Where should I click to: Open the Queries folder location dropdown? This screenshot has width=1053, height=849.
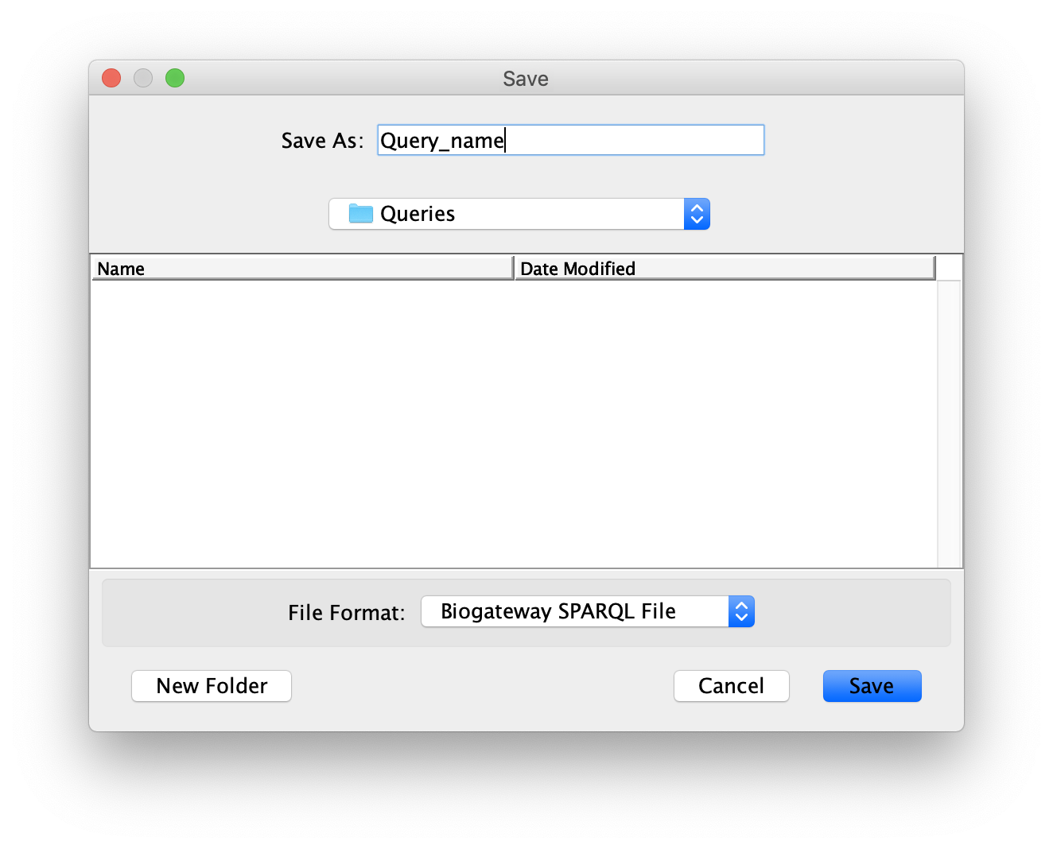(519, 214)
